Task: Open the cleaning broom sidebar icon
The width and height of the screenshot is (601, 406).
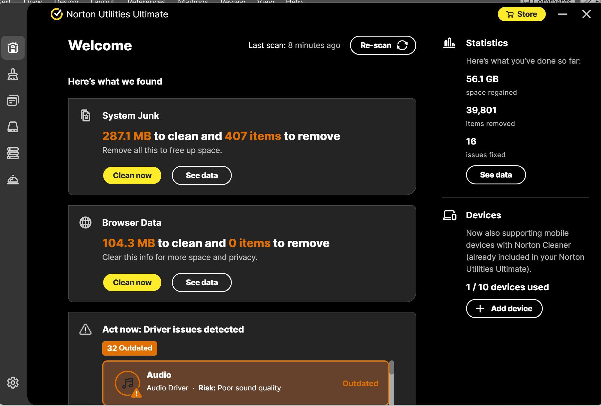Action: coord(13,74)
